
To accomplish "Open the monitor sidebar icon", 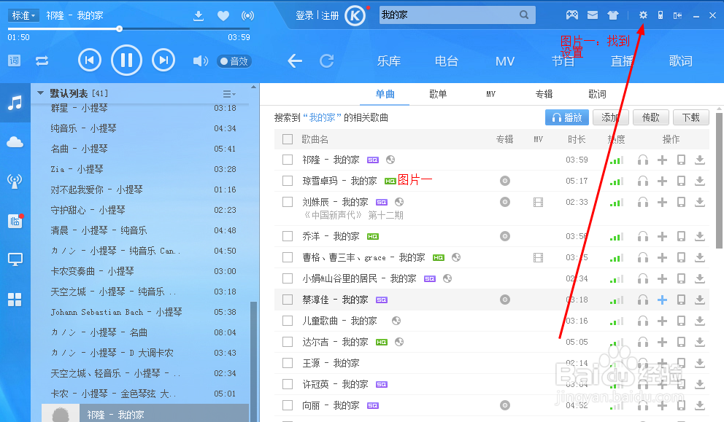I will (15, 259).
